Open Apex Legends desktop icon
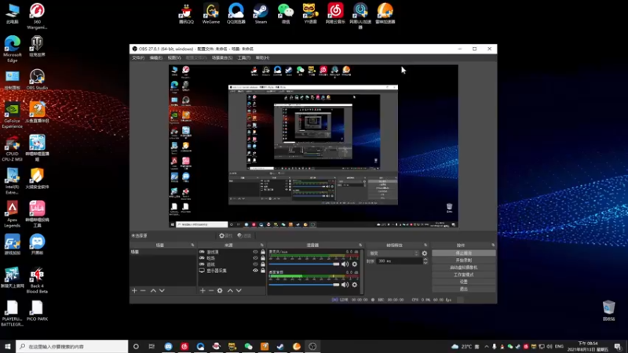The height and width of the screenshot is (353, 628). pyautogui.click(x=13, y=214)
